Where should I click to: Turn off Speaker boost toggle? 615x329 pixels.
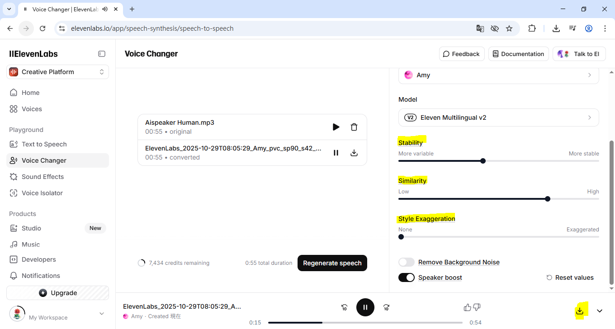click(406, 277)
